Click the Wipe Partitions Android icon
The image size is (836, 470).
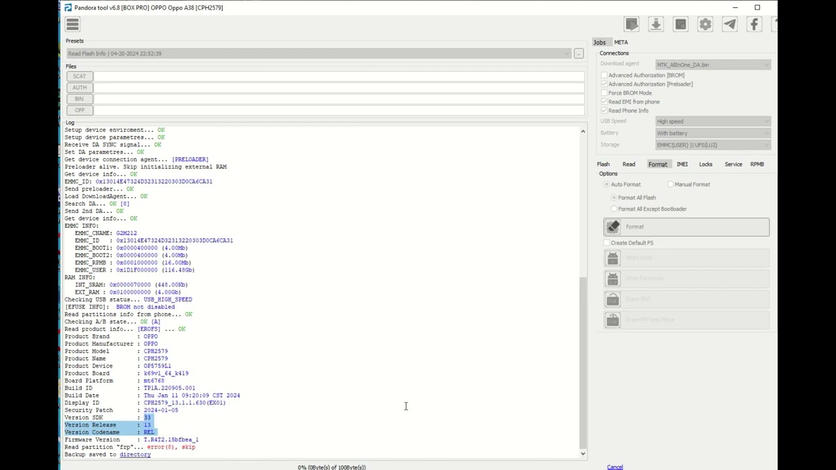[613, 279]
